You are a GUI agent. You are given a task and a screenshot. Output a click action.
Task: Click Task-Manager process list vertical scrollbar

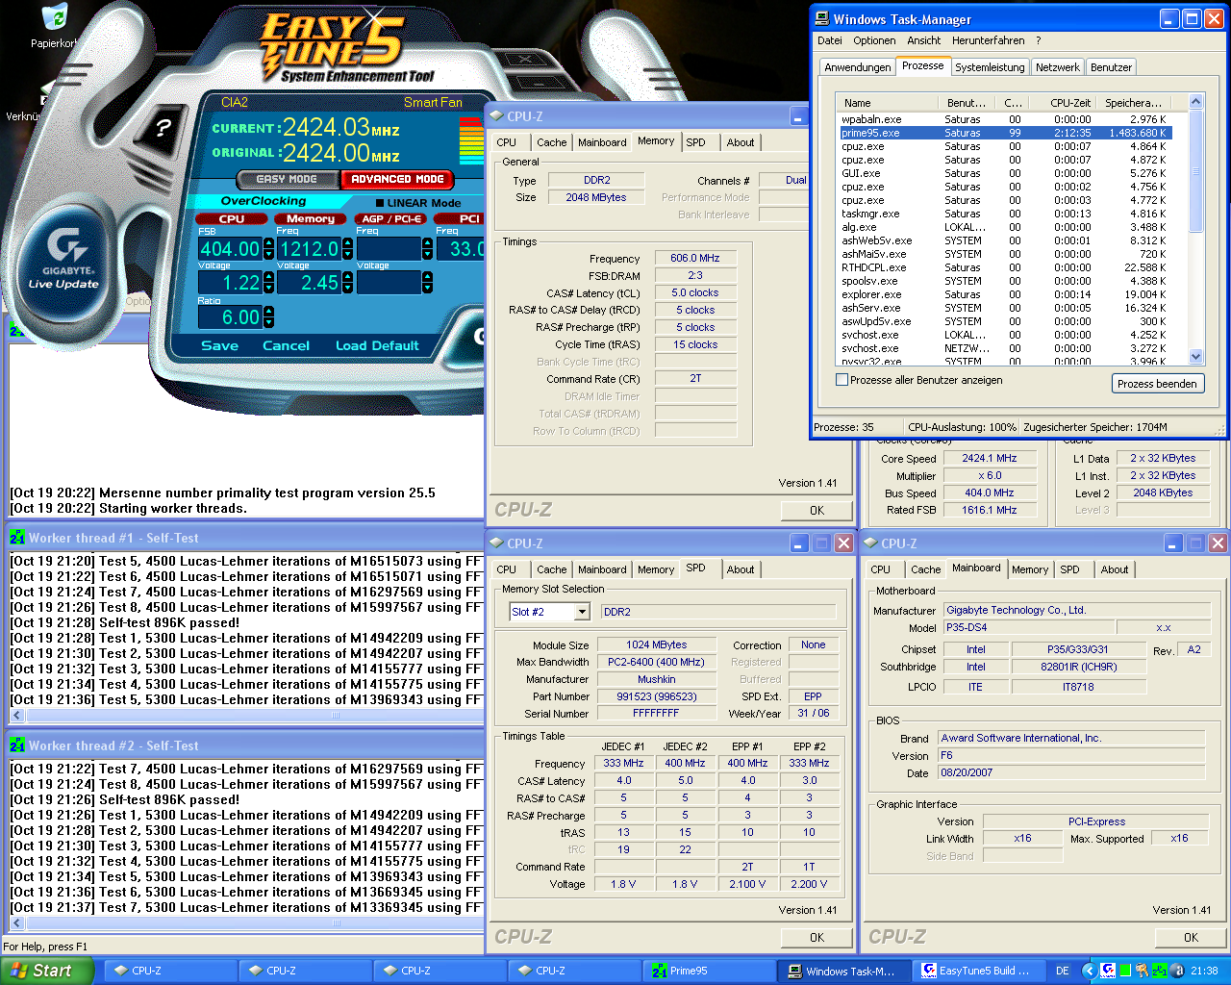click(x=1195, y=229)
